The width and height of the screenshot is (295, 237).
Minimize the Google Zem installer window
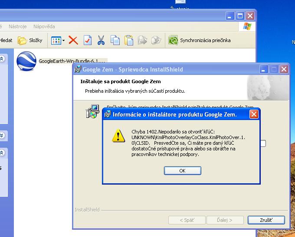tap(263, 69)
